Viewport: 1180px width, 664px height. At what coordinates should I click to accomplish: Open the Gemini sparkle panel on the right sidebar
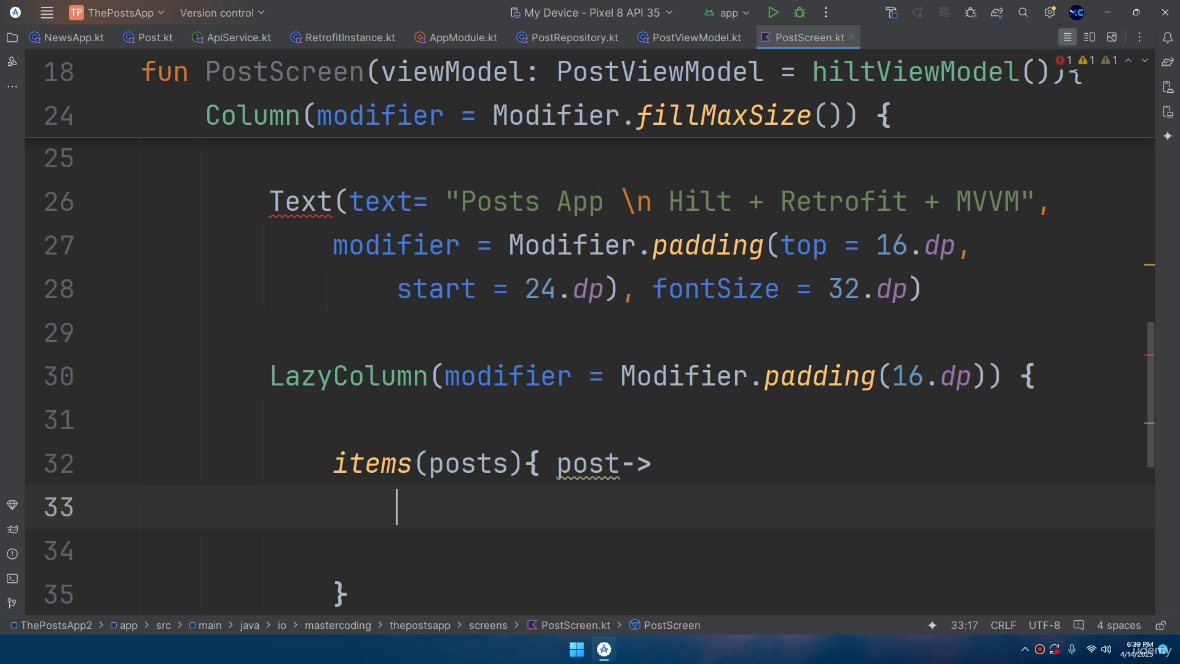(x=1168, y=136)
